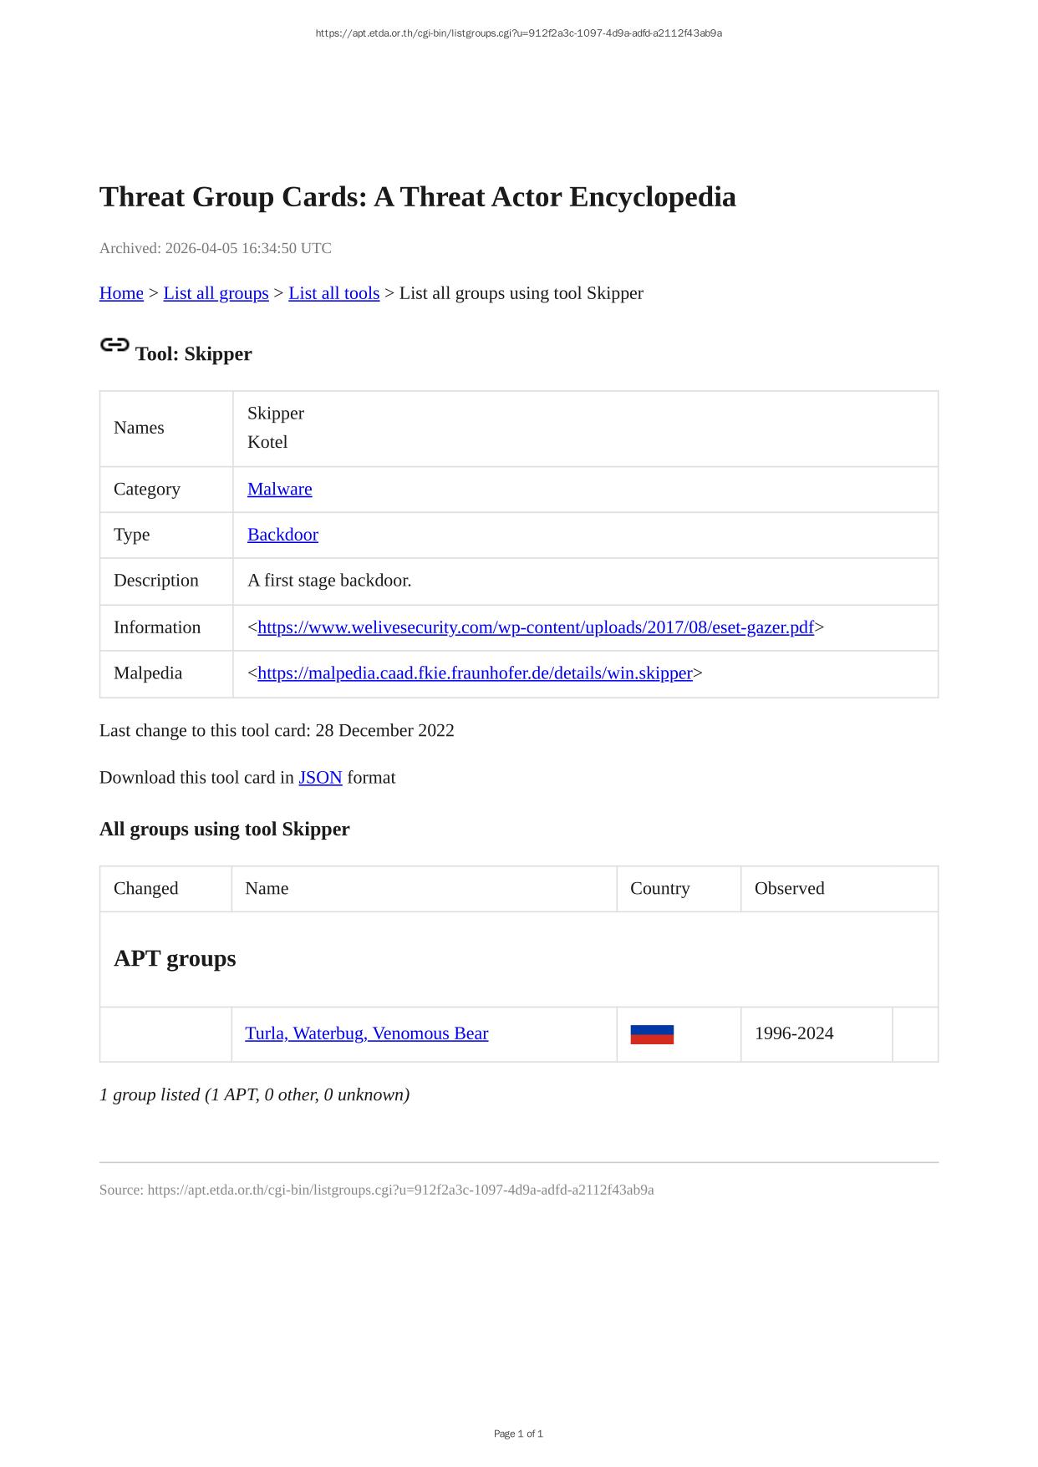The image size is (1038, 1467).
Task: Click the chain link icon beside Tool: Skipper
Action: (x=114, y=345)
